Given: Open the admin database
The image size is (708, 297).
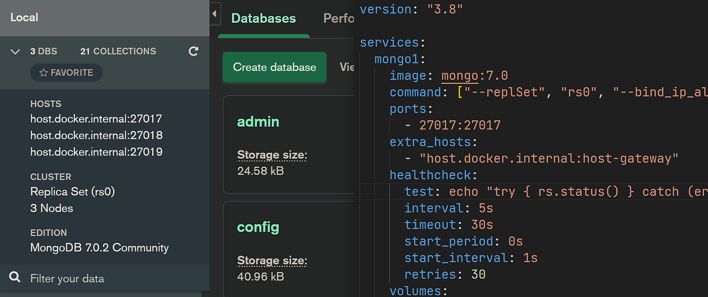Looking at the screenshot, I should pyautogui.click(x=258, y=121).
